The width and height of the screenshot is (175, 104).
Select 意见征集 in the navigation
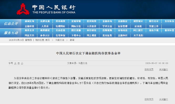pyautogui.click(x=107, y=35)
